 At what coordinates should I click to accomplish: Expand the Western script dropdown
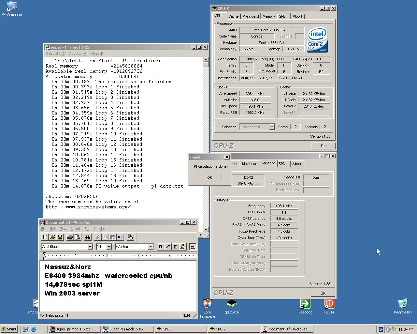[x=151, y=247]
